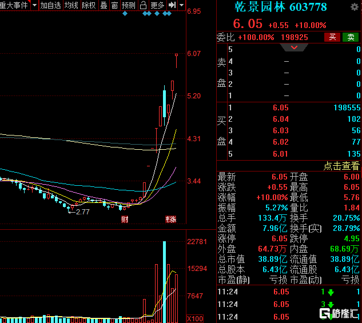Click the 22781 volume axis label
The width and height of the screenshot is (362, 323).
tap(197, 242)
